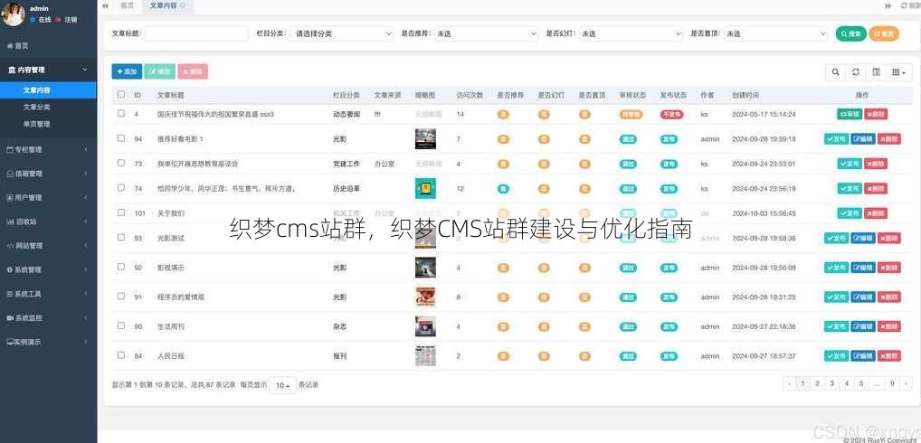Open the 是否幻灯 filter dropdown
This screenshot has height=443, width=921.
(631, 34)
